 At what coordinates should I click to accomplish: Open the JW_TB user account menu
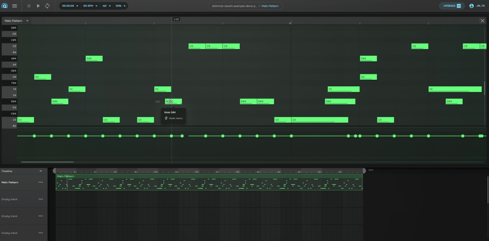(477, 6)
